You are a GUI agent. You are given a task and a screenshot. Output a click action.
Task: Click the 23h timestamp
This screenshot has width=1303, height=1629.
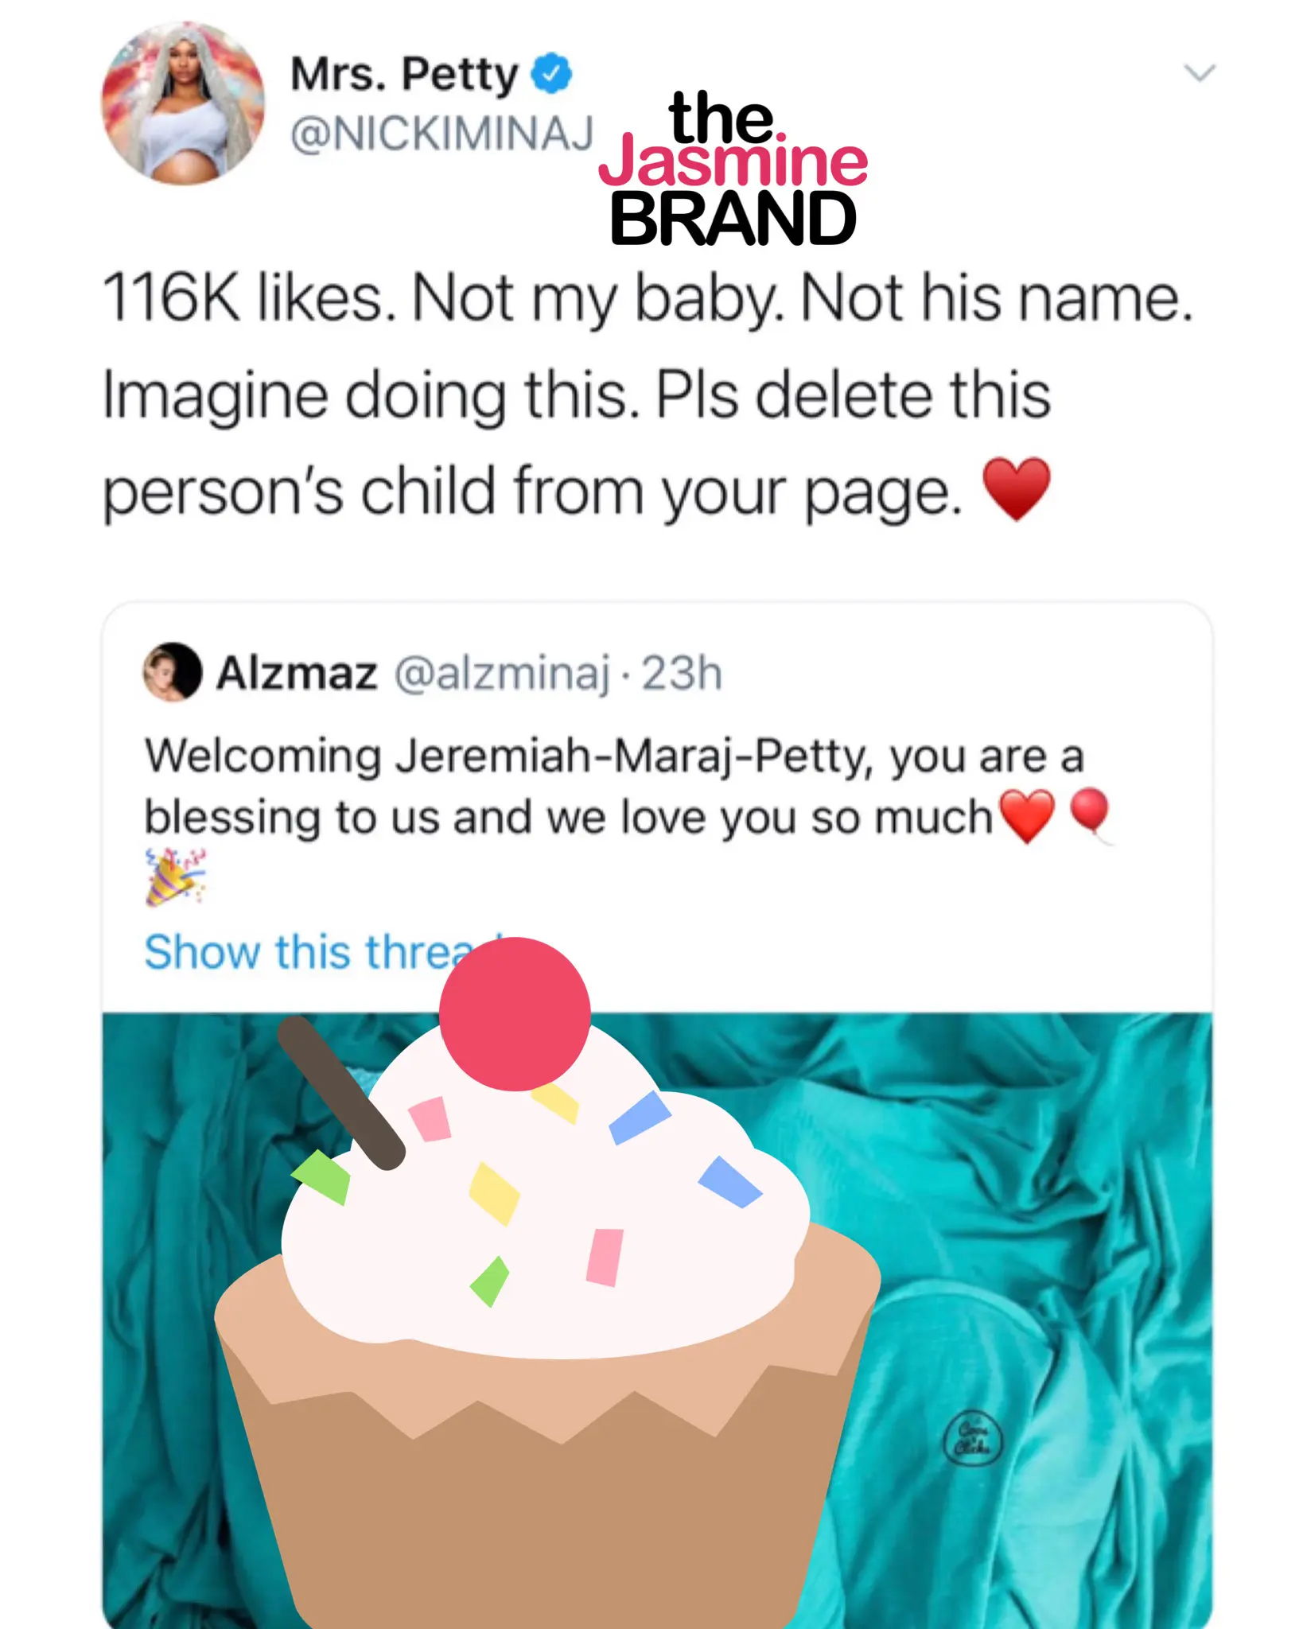click(682, 674)
